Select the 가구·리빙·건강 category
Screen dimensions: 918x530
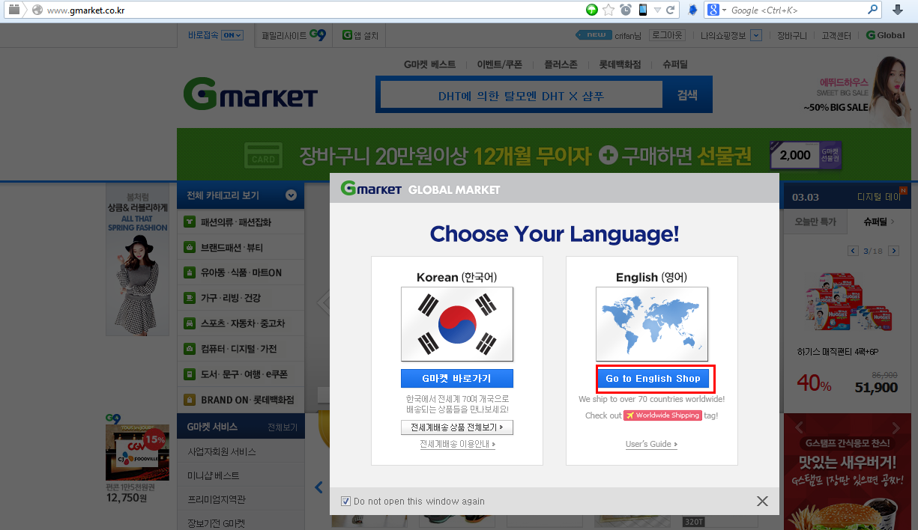pyautogui.click(x=241, y=298)
